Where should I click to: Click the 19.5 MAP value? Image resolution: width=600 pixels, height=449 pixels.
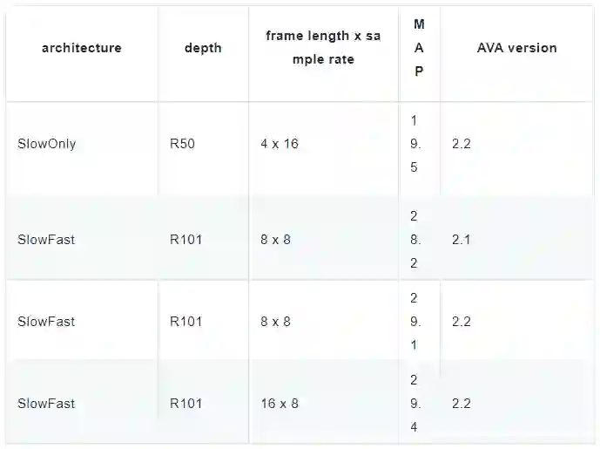415,144
